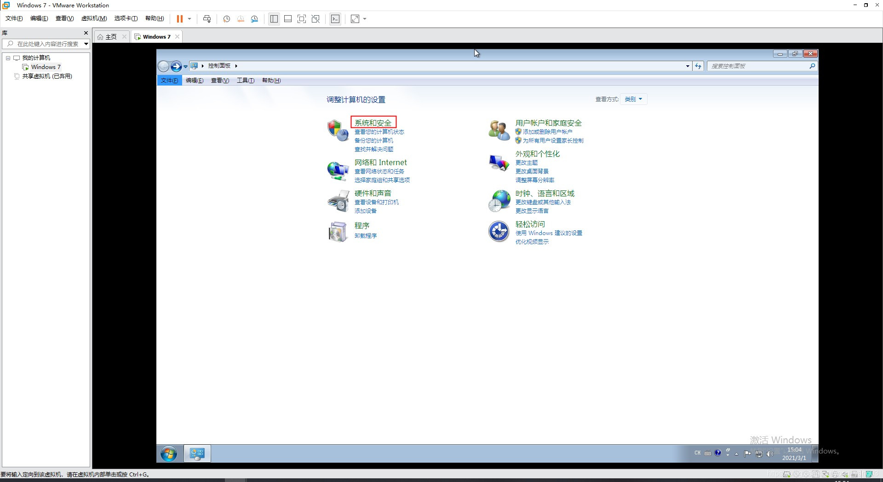Close the 主页 tab

(124, 37)
